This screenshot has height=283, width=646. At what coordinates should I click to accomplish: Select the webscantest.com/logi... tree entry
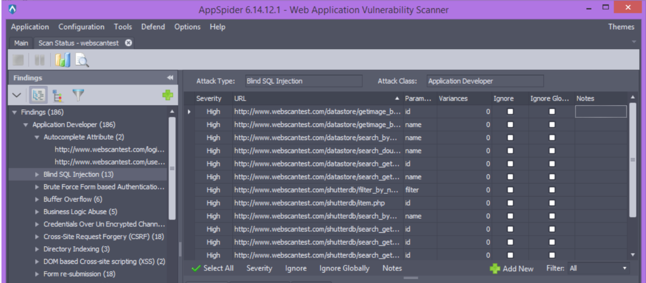109,149
